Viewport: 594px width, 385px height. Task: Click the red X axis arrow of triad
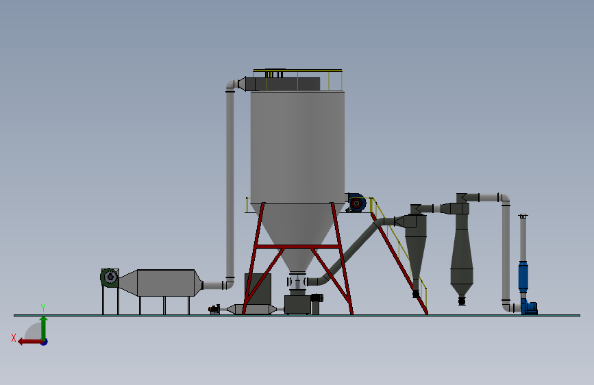(x=29, y=342)
